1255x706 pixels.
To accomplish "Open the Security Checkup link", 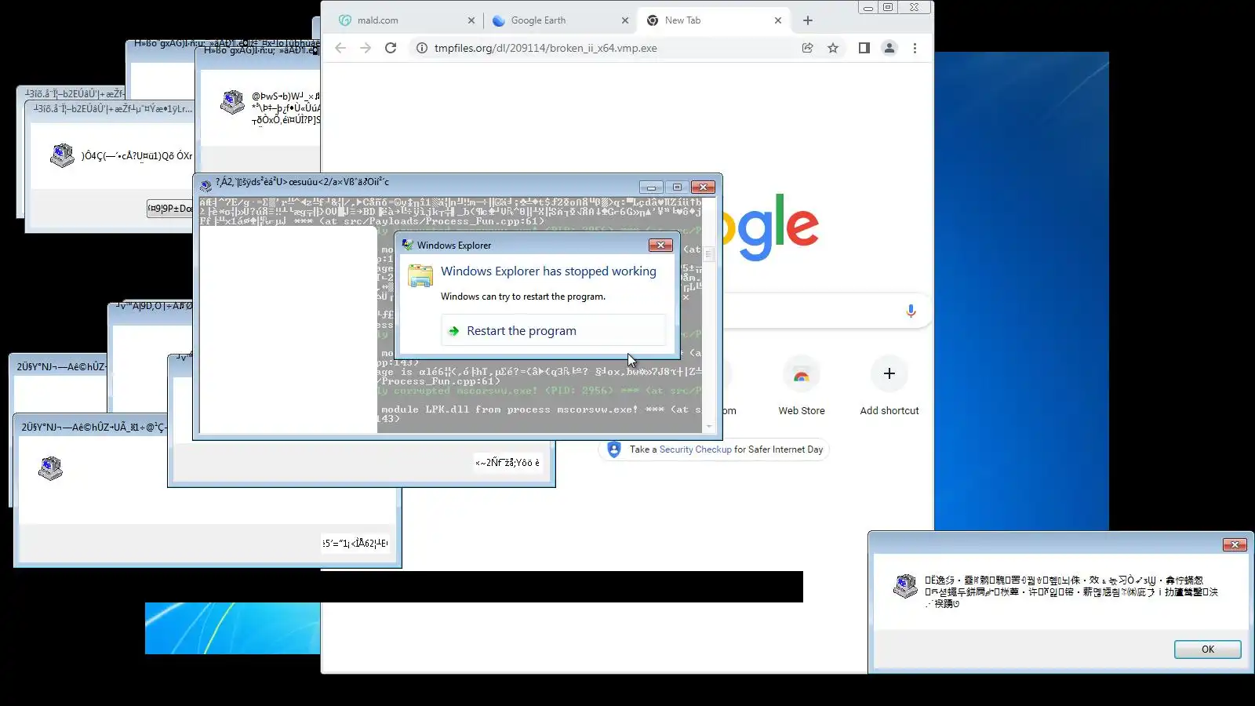I will click(x=695, y=449).
